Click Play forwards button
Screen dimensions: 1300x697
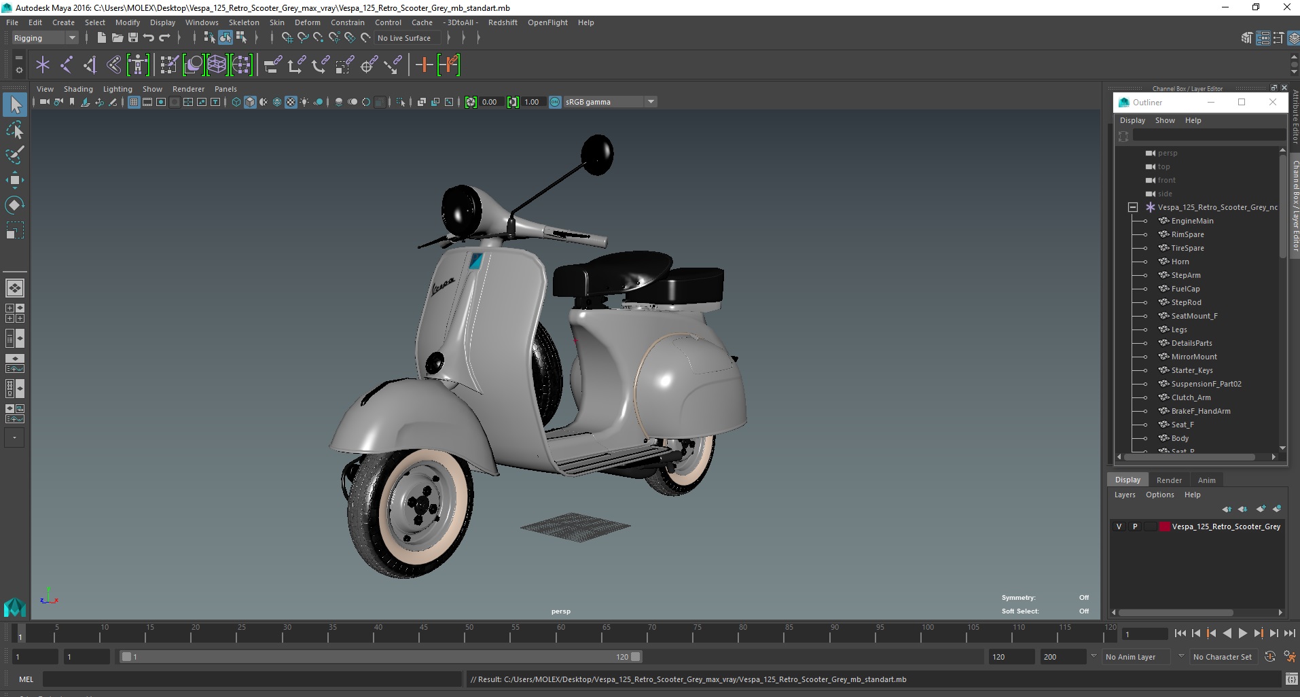click(1242, 633)
